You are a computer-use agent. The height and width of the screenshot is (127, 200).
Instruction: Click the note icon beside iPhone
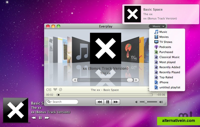pyautogui.click(x=156, y=82)
